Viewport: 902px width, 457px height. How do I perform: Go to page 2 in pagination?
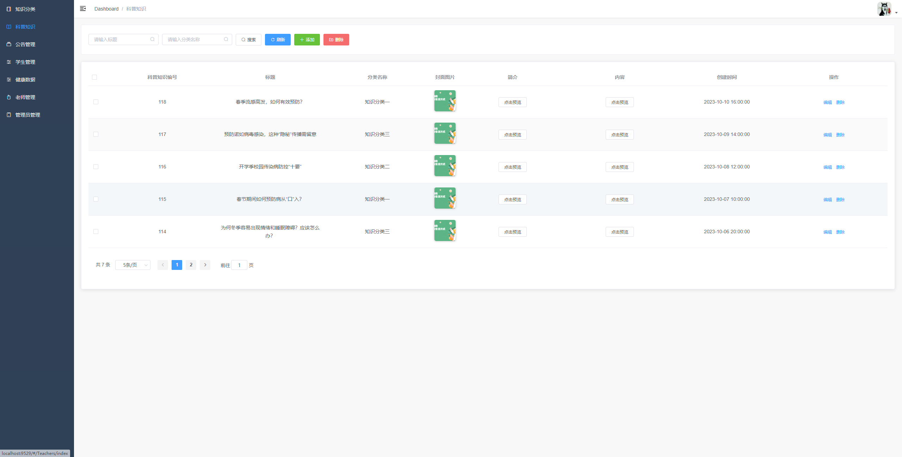pyautogui.click(x=191, y=265)
